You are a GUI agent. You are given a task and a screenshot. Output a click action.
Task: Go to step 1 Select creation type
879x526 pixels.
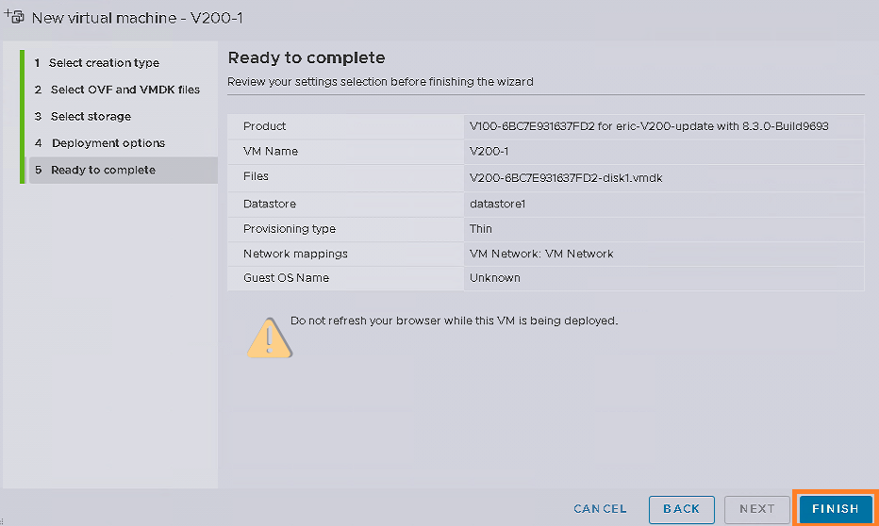coord(96,63)
